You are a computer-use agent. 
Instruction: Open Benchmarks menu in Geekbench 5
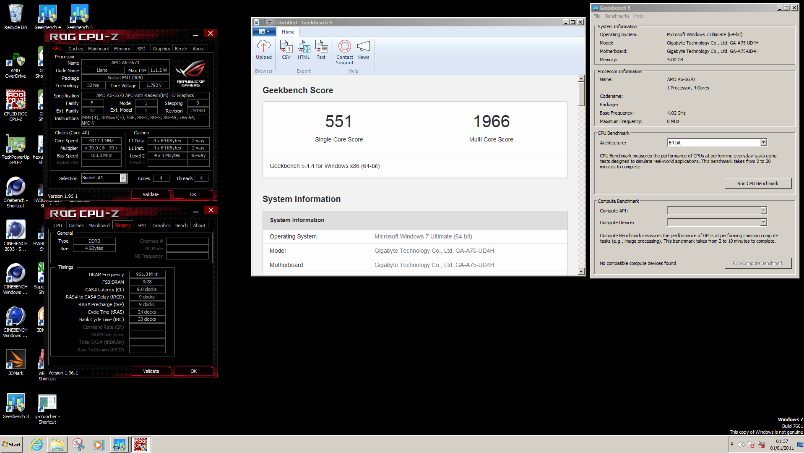tap(617, 16)
